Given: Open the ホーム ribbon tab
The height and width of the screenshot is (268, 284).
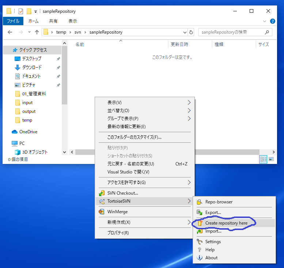Looking at the screenshot, I should (34, 21).
